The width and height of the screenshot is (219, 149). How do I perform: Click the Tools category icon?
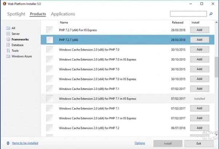(8, 51)
